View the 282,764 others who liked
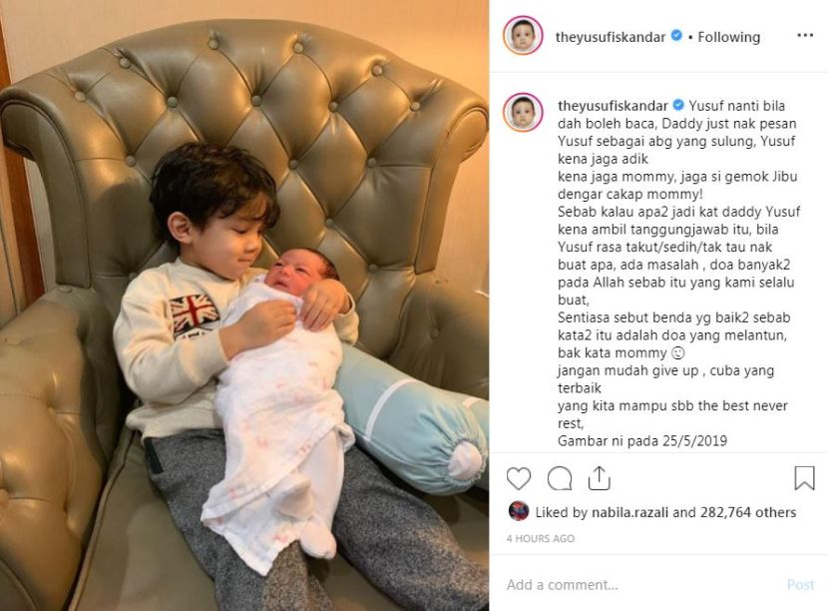 748,512
